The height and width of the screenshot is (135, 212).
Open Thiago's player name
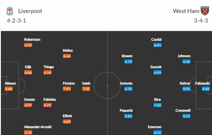click(x=49, y=67)
